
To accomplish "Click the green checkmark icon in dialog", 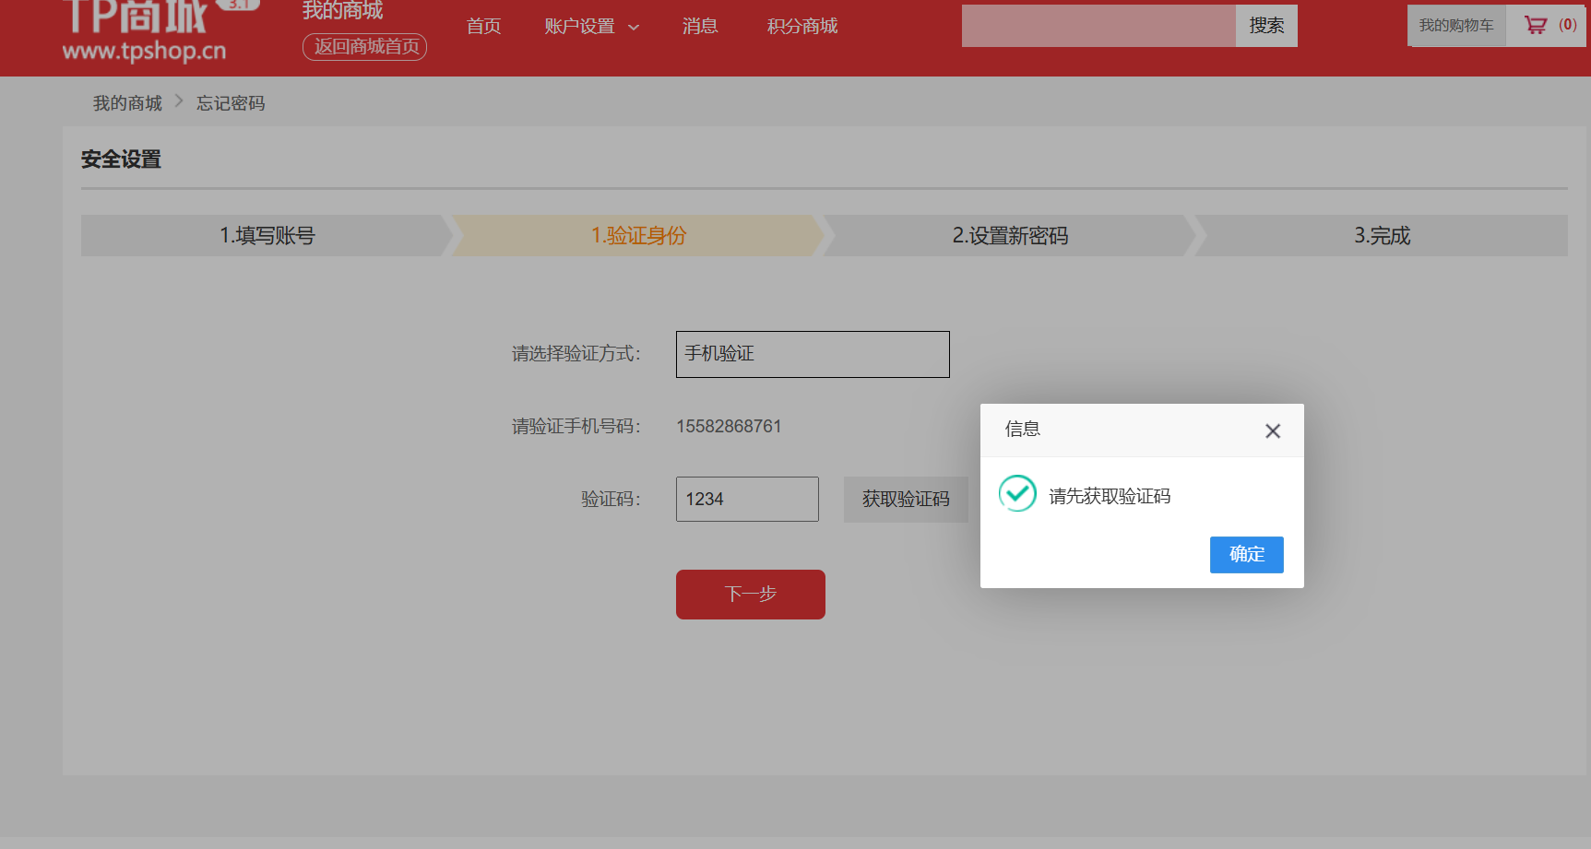I will point(1017,494).
